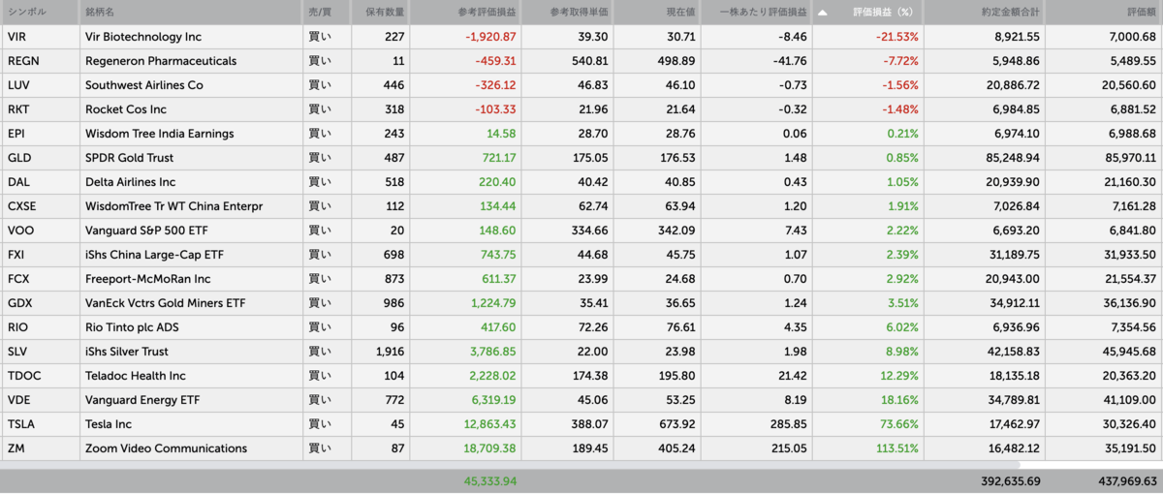The height and width of the screenshot is (494, 1163).
Task: Click the -1,920.87 loss value
Action: click(491, 37)
